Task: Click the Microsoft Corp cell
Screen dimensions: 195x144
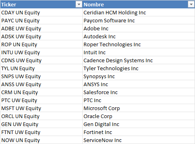Action: (139, 108)
